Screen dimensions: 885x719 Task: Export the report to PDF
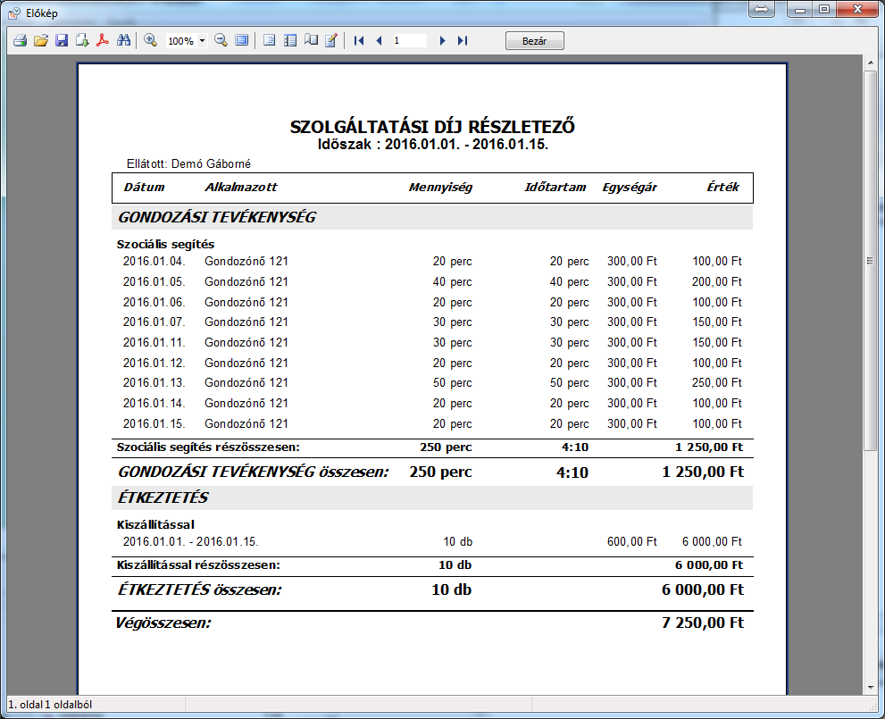[104, 40]
